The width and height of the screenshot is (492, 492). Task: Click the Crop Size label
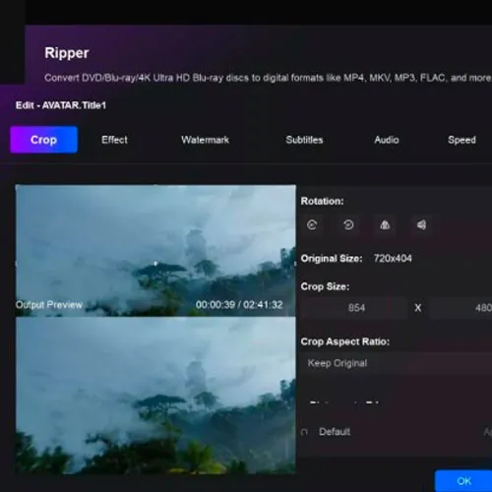(x=325, y=286)
